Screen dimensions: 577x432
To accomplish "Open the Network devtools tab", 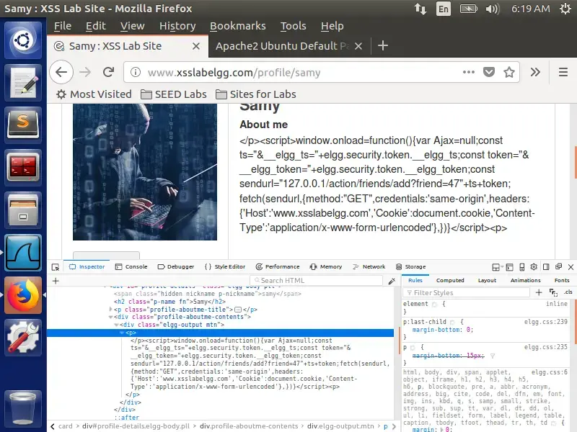I will coord(369,266).
